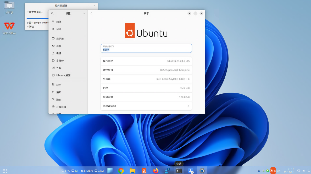This screenshot has height=174, width=311.
Task: Click the zh input method indicator
Action: click(x=279, y=171)
